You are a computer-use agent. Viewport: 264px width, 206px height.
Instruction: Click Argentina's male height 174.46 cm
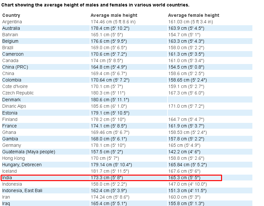pos(113,22)
